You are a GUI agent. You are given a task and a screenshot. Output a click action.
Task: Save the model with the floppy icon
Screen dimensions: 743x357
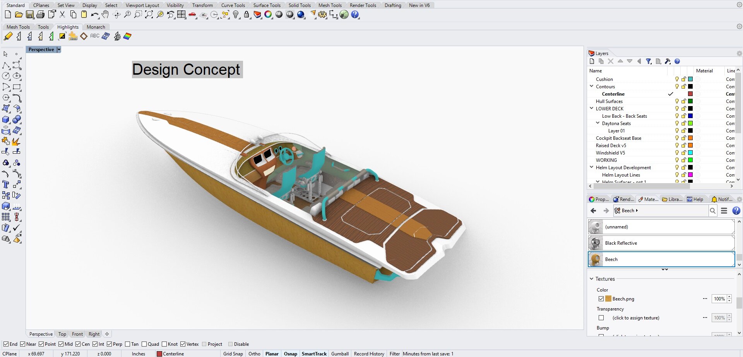click(x=29, y=15)
